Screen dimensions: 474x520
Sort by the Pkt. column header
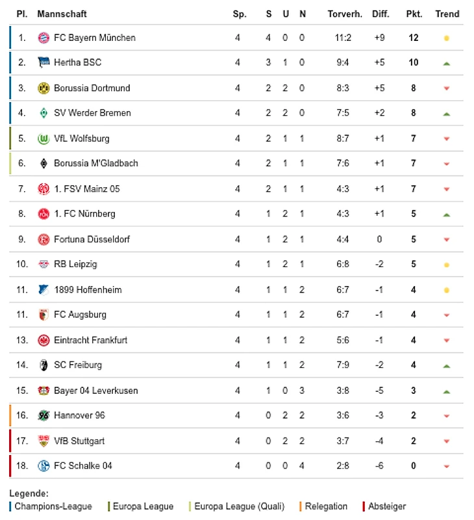coord(414,14)
